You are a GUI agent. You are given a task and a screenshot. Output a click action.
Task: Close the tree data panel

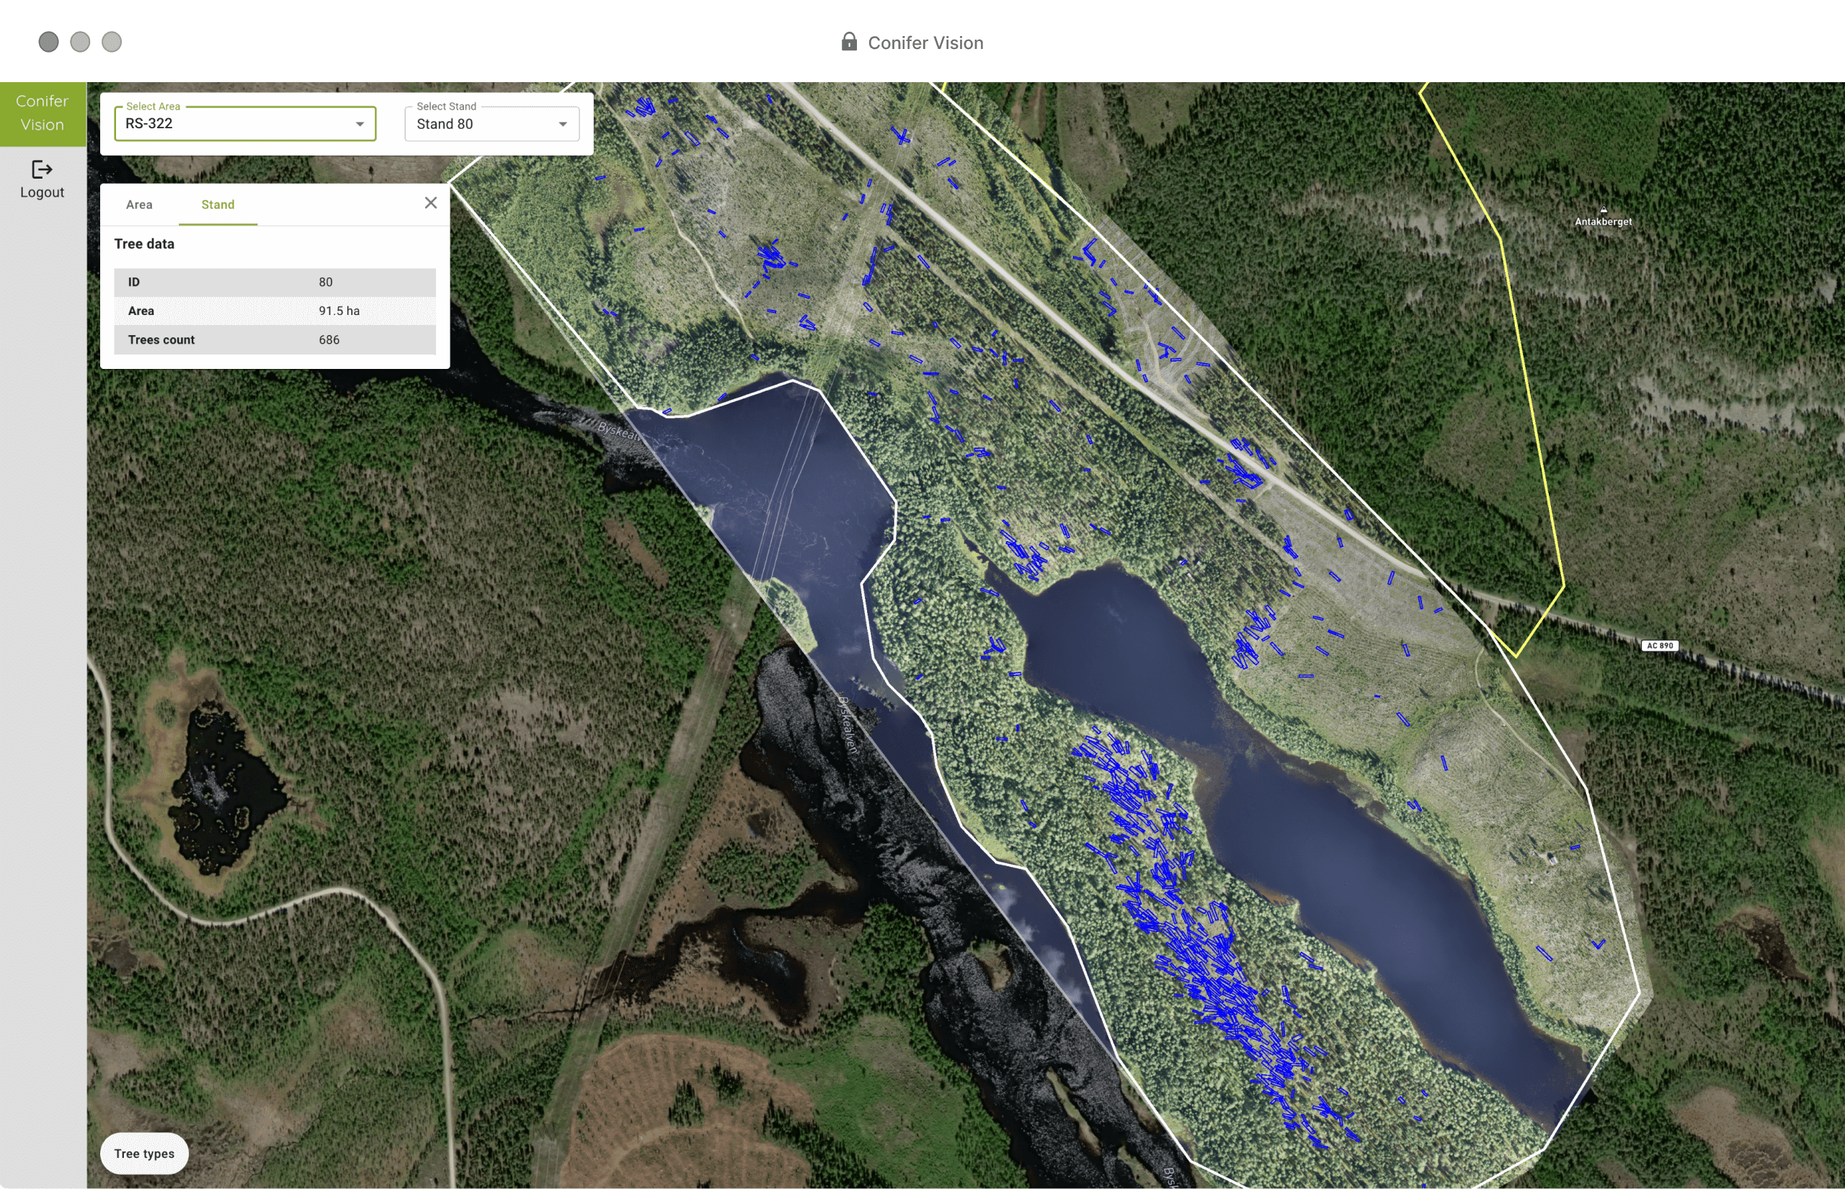tap(430, 202)
